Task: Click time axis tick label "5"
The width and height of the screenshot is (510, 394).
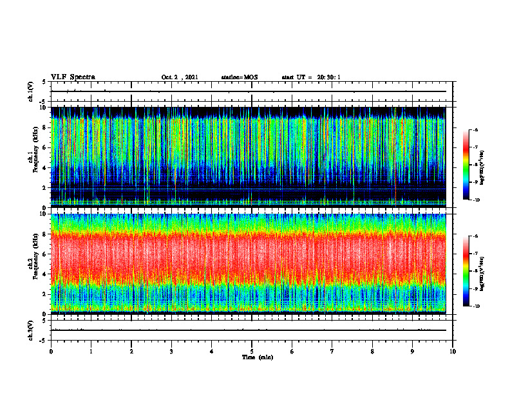Action: [x=252, y=352]
